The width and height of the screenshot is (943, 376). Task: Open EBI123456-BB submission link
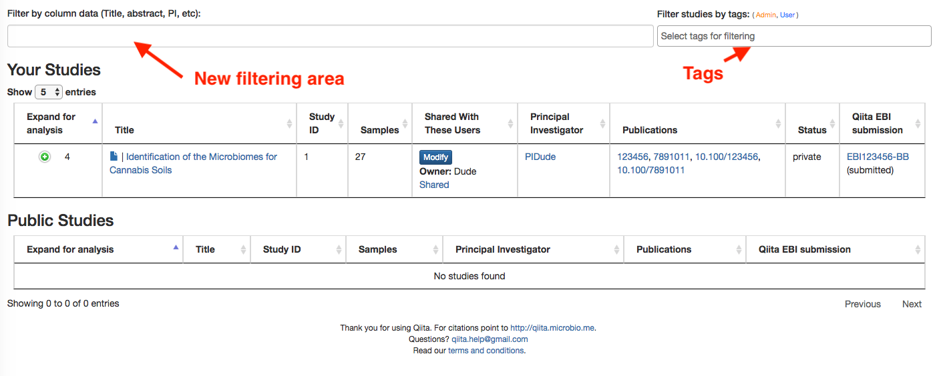[x=878, y=157]
